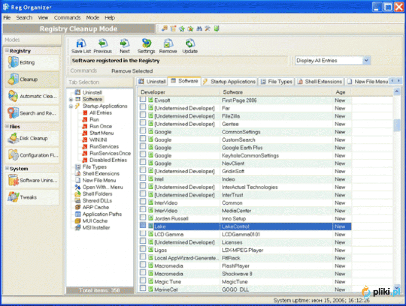
Task: Toggle the Lake LakeControl checkbox
Action: 143,225
